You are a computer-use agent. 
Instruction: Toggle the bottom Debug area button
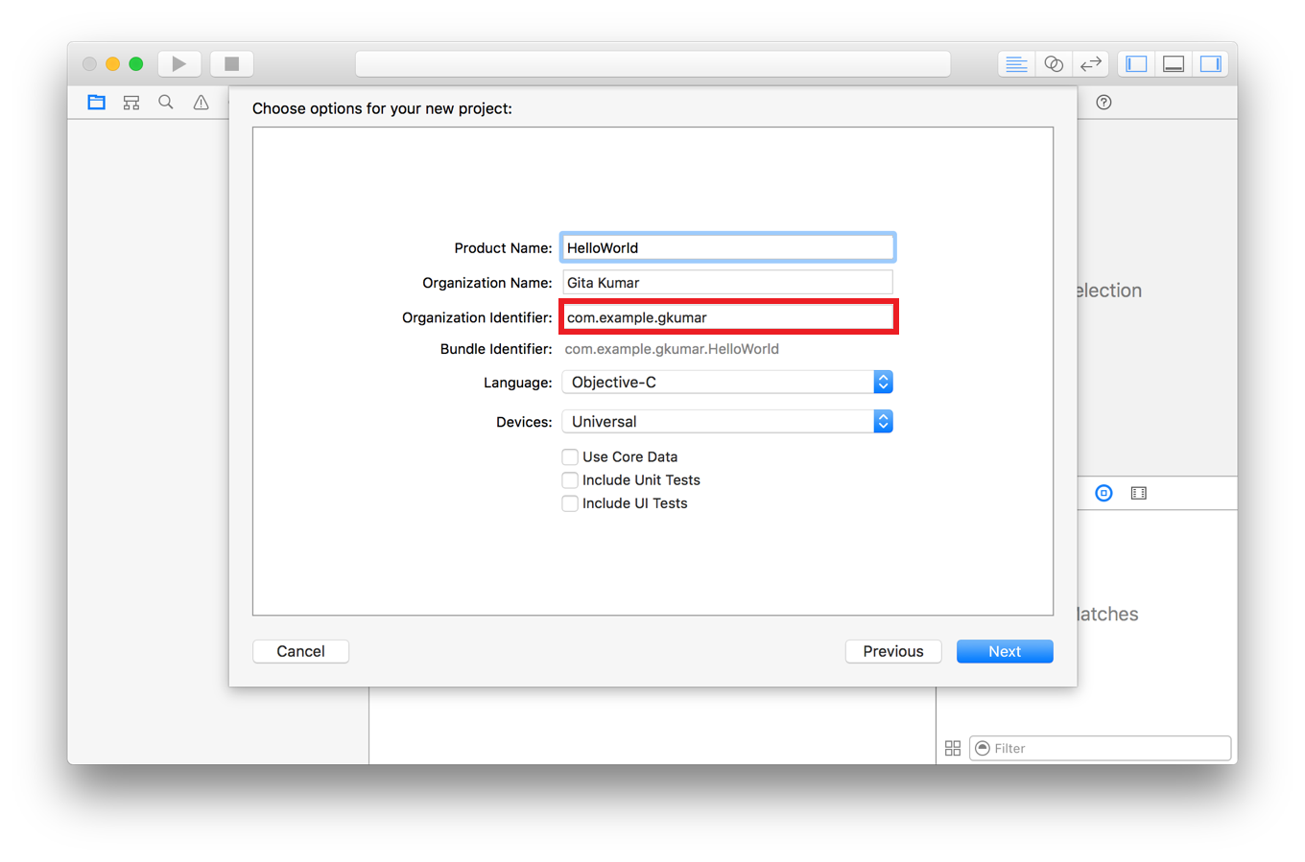coord(1174,64)
